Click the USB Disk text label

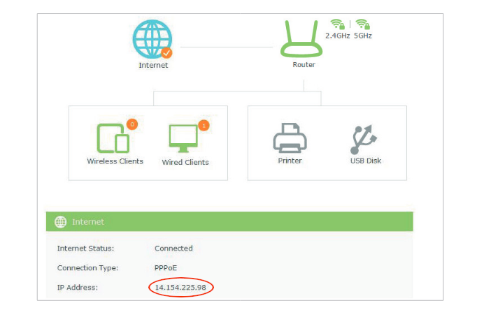[x=366, y=161]
